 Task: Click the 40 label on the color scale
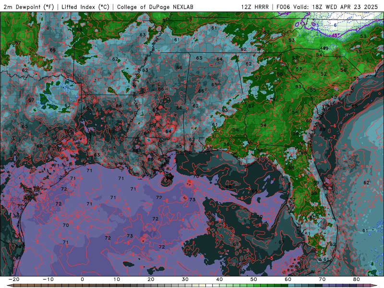point(219,279)
